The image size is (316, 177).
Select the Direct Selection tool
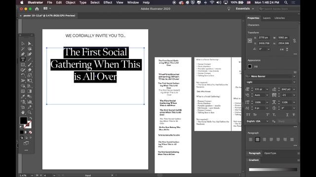[30, 44]
